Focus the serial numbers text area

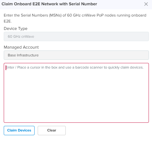(x=76, y=93)
